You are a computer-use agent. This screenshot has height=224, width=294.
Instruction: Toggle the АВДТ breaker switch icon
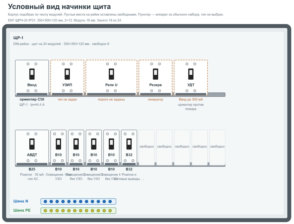click(x=32, y=144)
